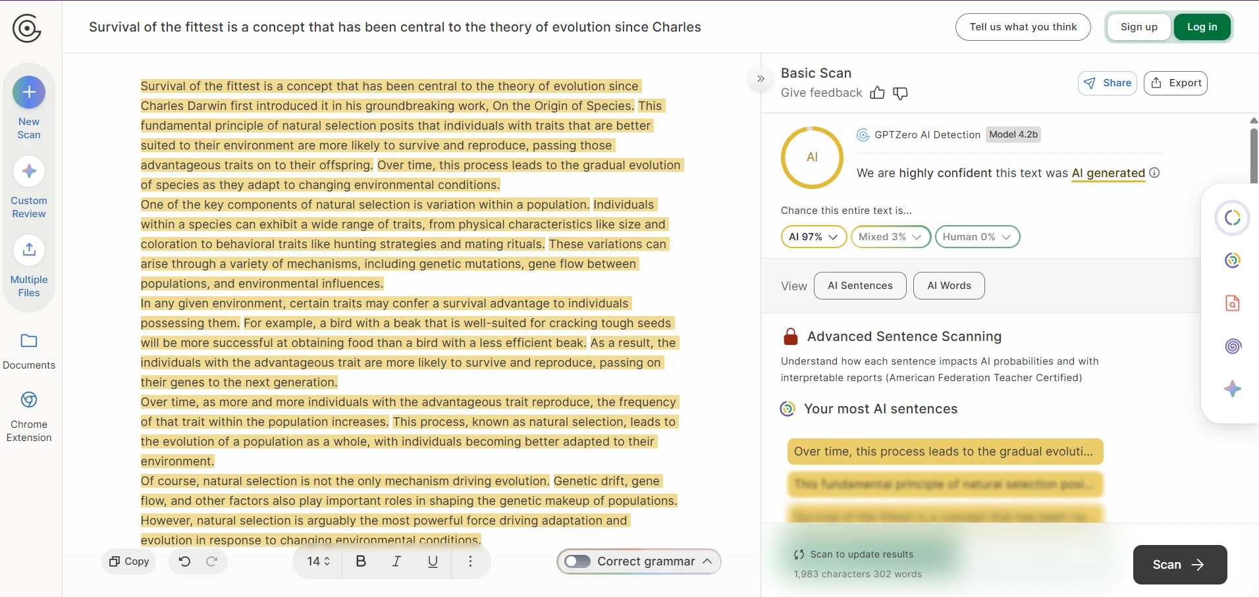
Task: Open Custom Review sparkle icon
Action: click(29, 171)
